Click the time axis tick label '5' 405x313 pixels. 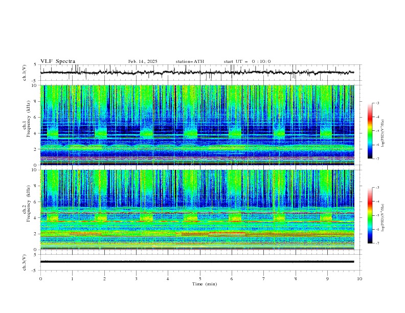pos(200,279)
